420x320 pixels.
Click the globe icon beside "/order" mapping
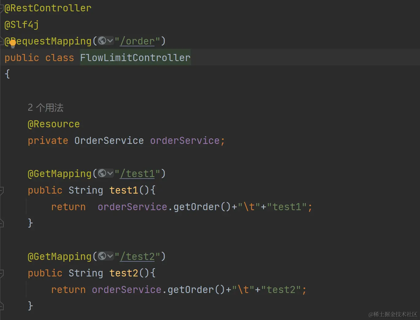point(102,40)
